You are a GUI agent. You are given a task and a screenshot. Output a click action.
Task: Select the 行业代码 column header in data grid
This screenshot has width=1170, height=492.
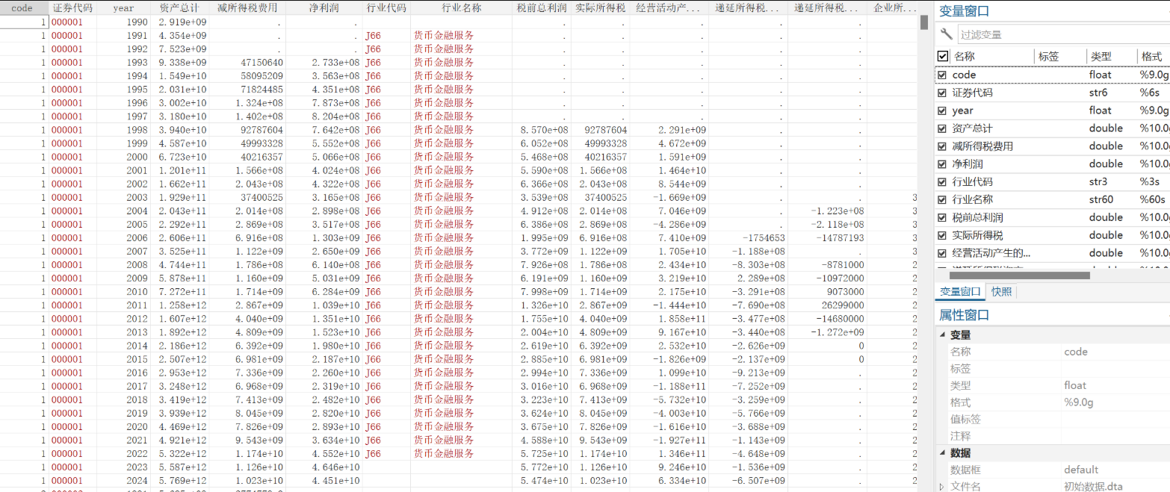[x=386, y=7]
